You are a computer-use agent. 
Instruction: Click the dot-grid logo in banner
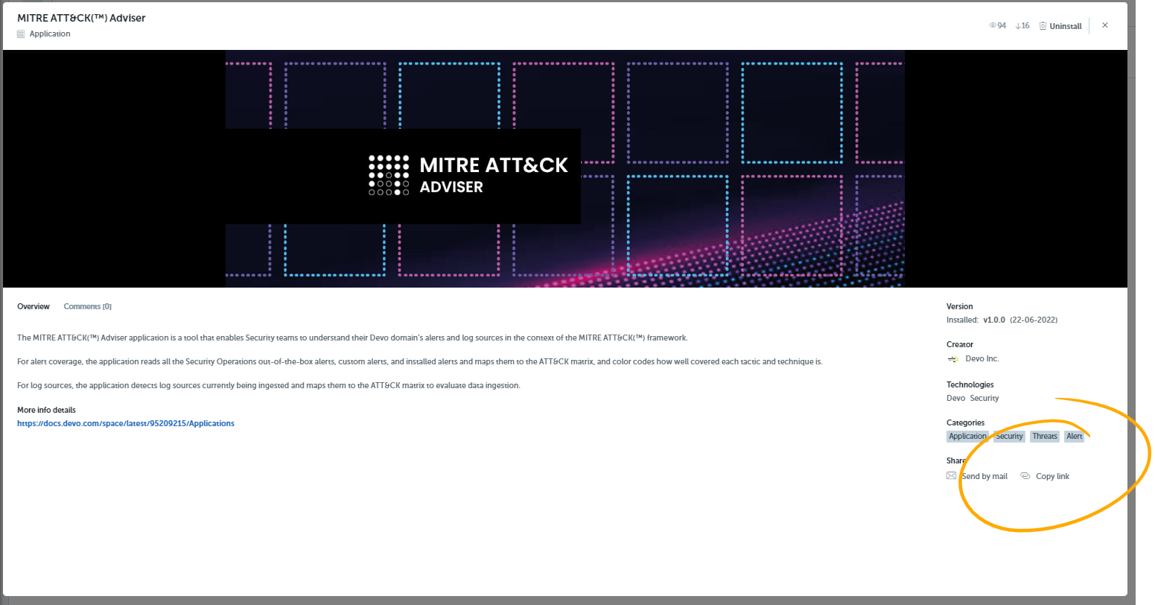389,175
